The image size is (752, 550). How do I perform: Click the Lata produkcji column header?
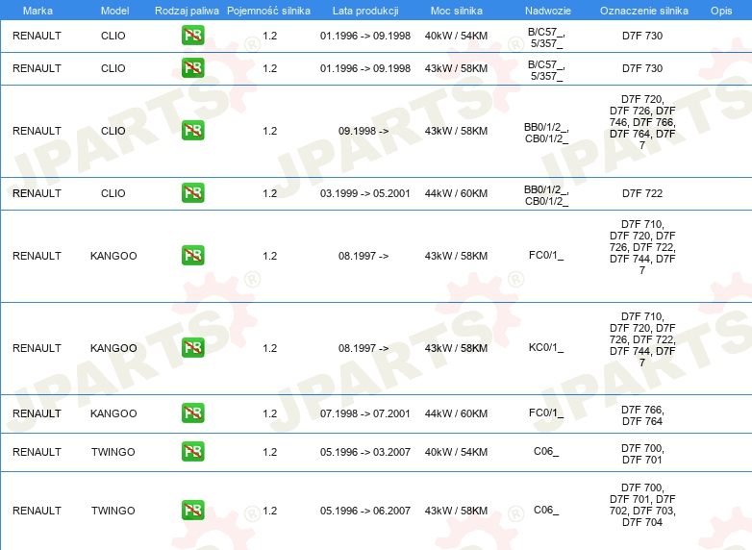pos(365,11)
